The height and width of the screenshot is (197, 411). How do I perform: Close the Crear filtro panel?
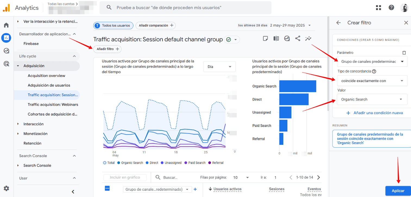406,23
